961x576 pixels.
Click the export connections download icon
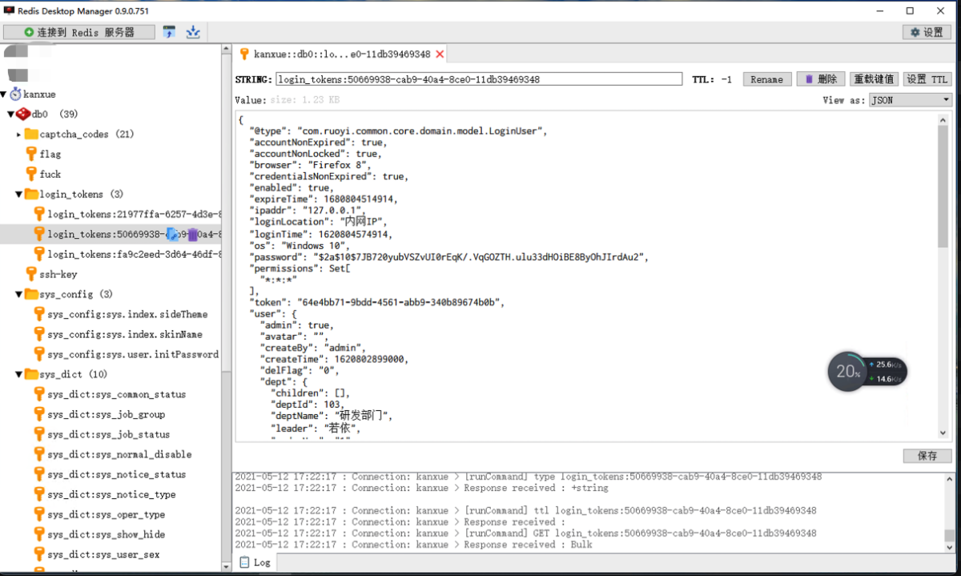[x=193, y=32]
